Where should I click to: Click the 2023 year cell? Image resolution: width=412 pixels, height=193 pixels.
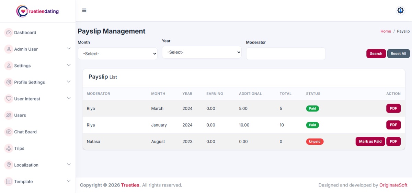187,142
